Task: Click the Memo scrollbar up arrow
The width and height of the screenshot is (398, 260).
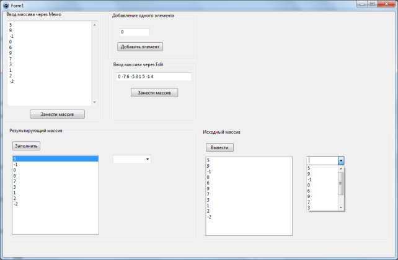Action: [x=94, y=25]
